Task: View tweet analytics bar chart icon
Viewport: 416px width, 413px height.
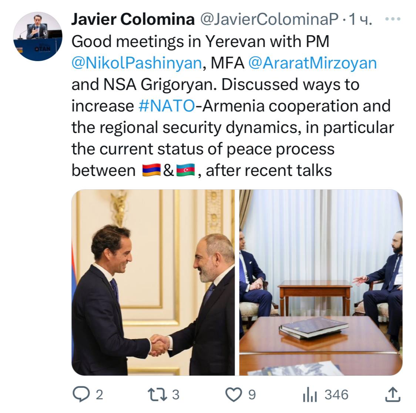Action: [310, 395]
